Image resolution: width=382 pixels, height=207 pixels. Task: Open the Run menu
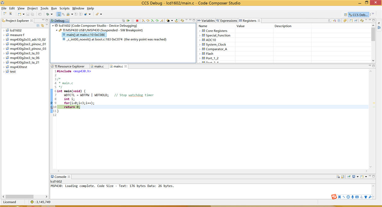coord(54,8)
